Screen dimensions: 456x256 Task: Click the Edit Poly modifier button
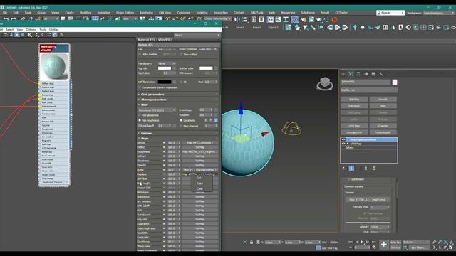[x=354, y=100]
